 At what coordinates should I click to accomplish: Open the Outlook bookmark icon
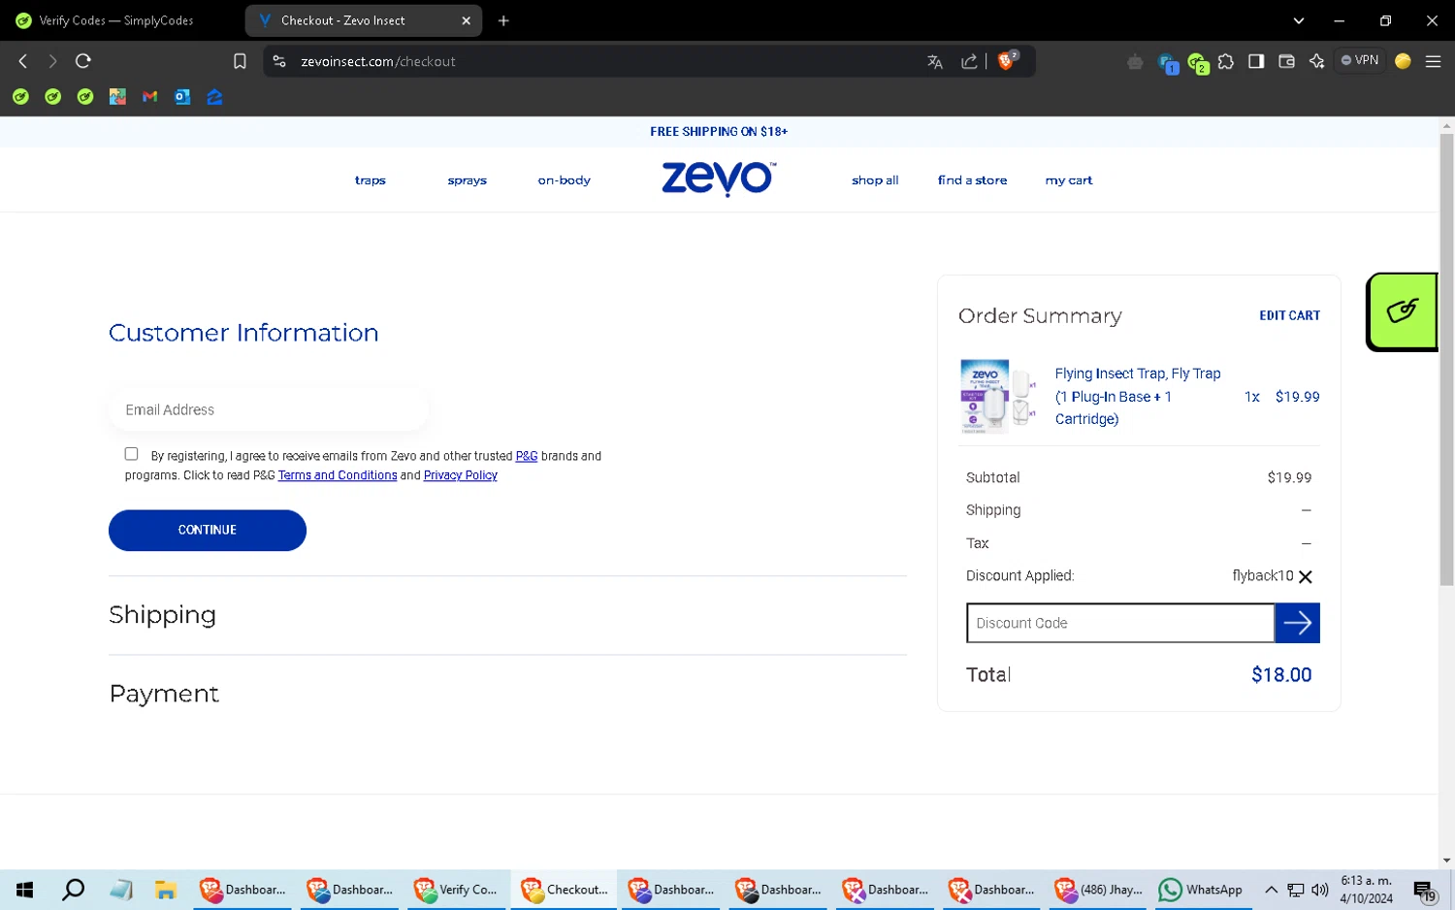pos(182,97)
